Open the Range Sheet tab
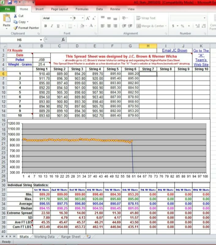The width and height of the screenshot is (216, 245). tap(71, 236)
